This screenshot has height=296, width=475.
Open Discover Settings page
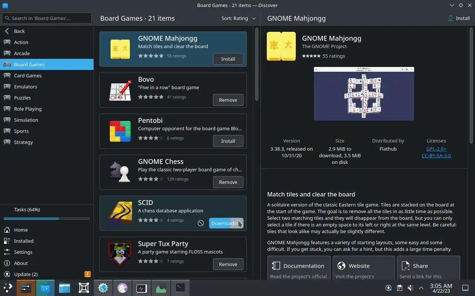[47, 252]
